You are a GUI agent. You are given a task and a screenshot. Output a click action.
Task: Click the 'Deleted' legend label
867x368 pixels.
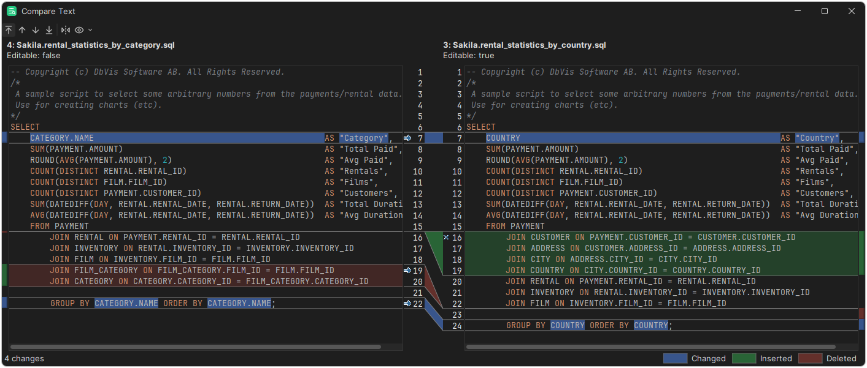(x=841, y=359)
